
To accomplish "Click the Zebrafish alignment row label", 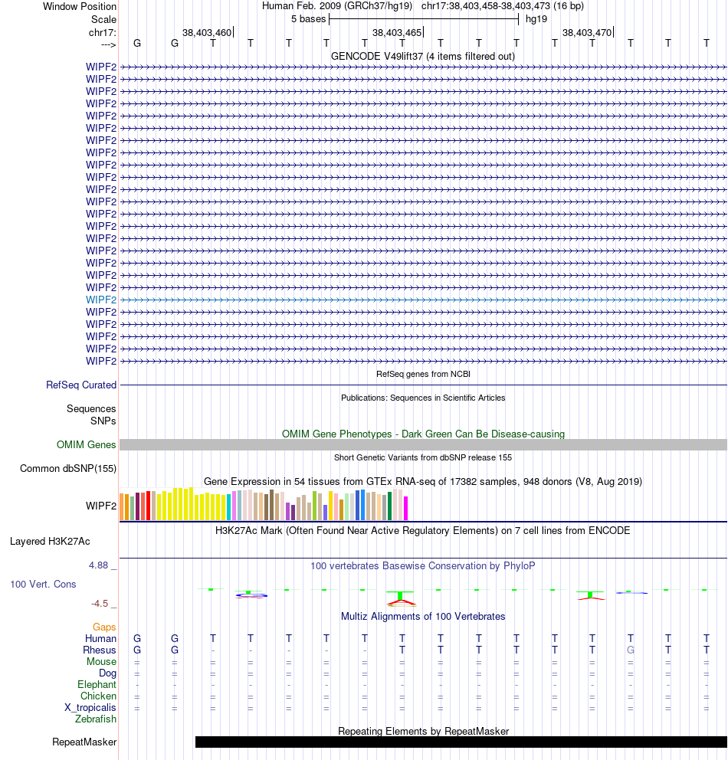I will (96, 719).
